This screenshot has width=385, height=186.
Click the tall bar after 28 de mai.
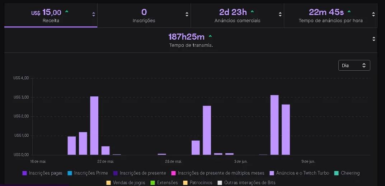207,130
